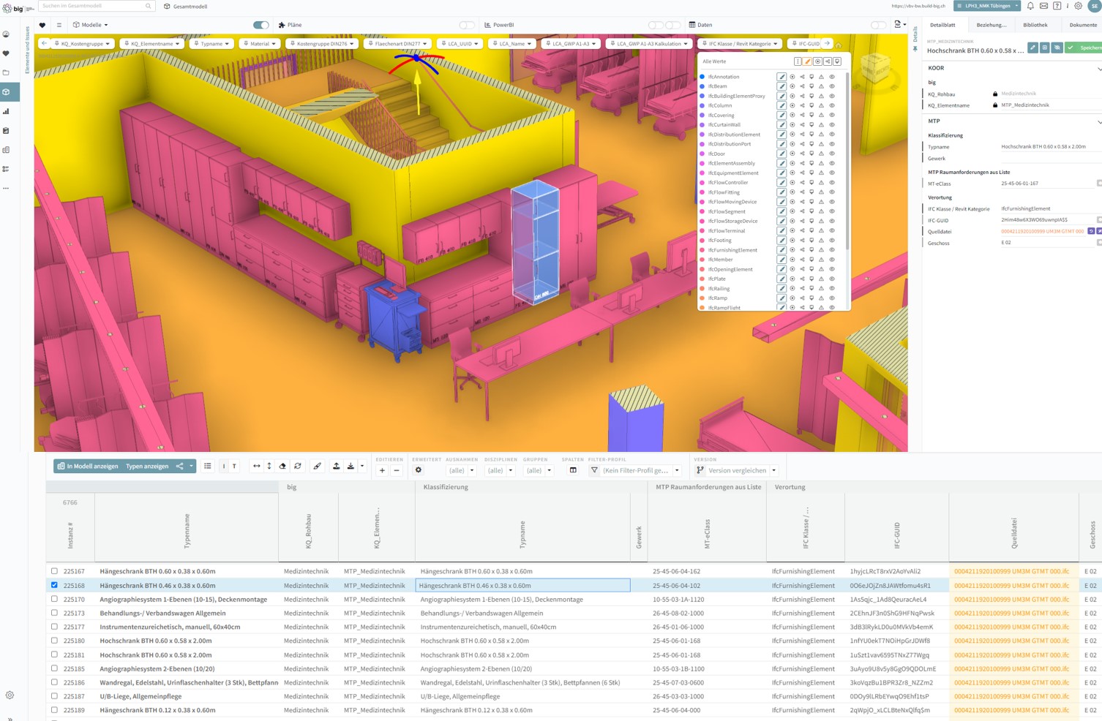The width and height of the screenshot is (1102, 721).
Task: Click the navigation view cube in 3D viewer
Action: 875,69
